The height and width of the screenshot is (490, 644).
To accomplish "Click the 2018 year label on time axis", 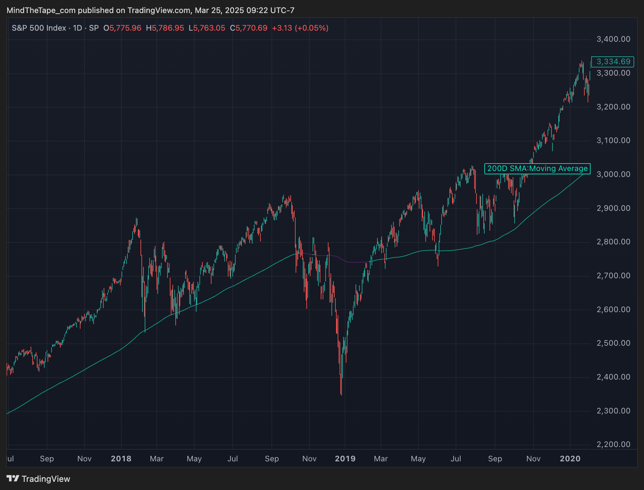I will coord(121,459).
